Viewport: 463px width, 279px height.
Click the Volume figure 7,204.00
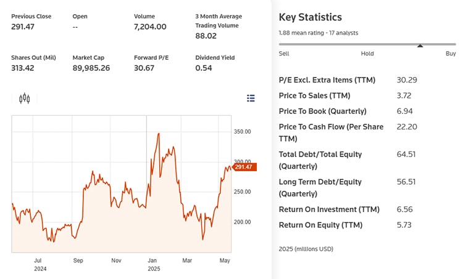pos(151,26)
